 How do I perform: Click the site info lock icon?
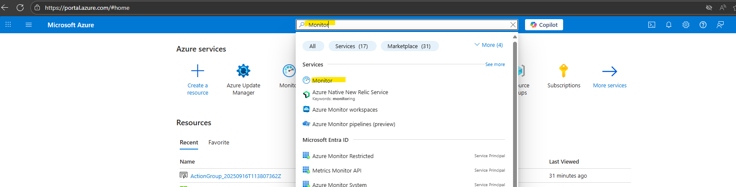(x=37, y=8)
